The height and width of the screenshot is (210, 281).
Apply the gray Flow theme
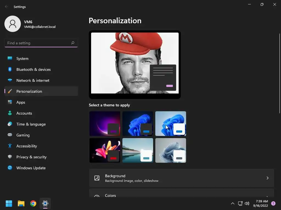171,150
